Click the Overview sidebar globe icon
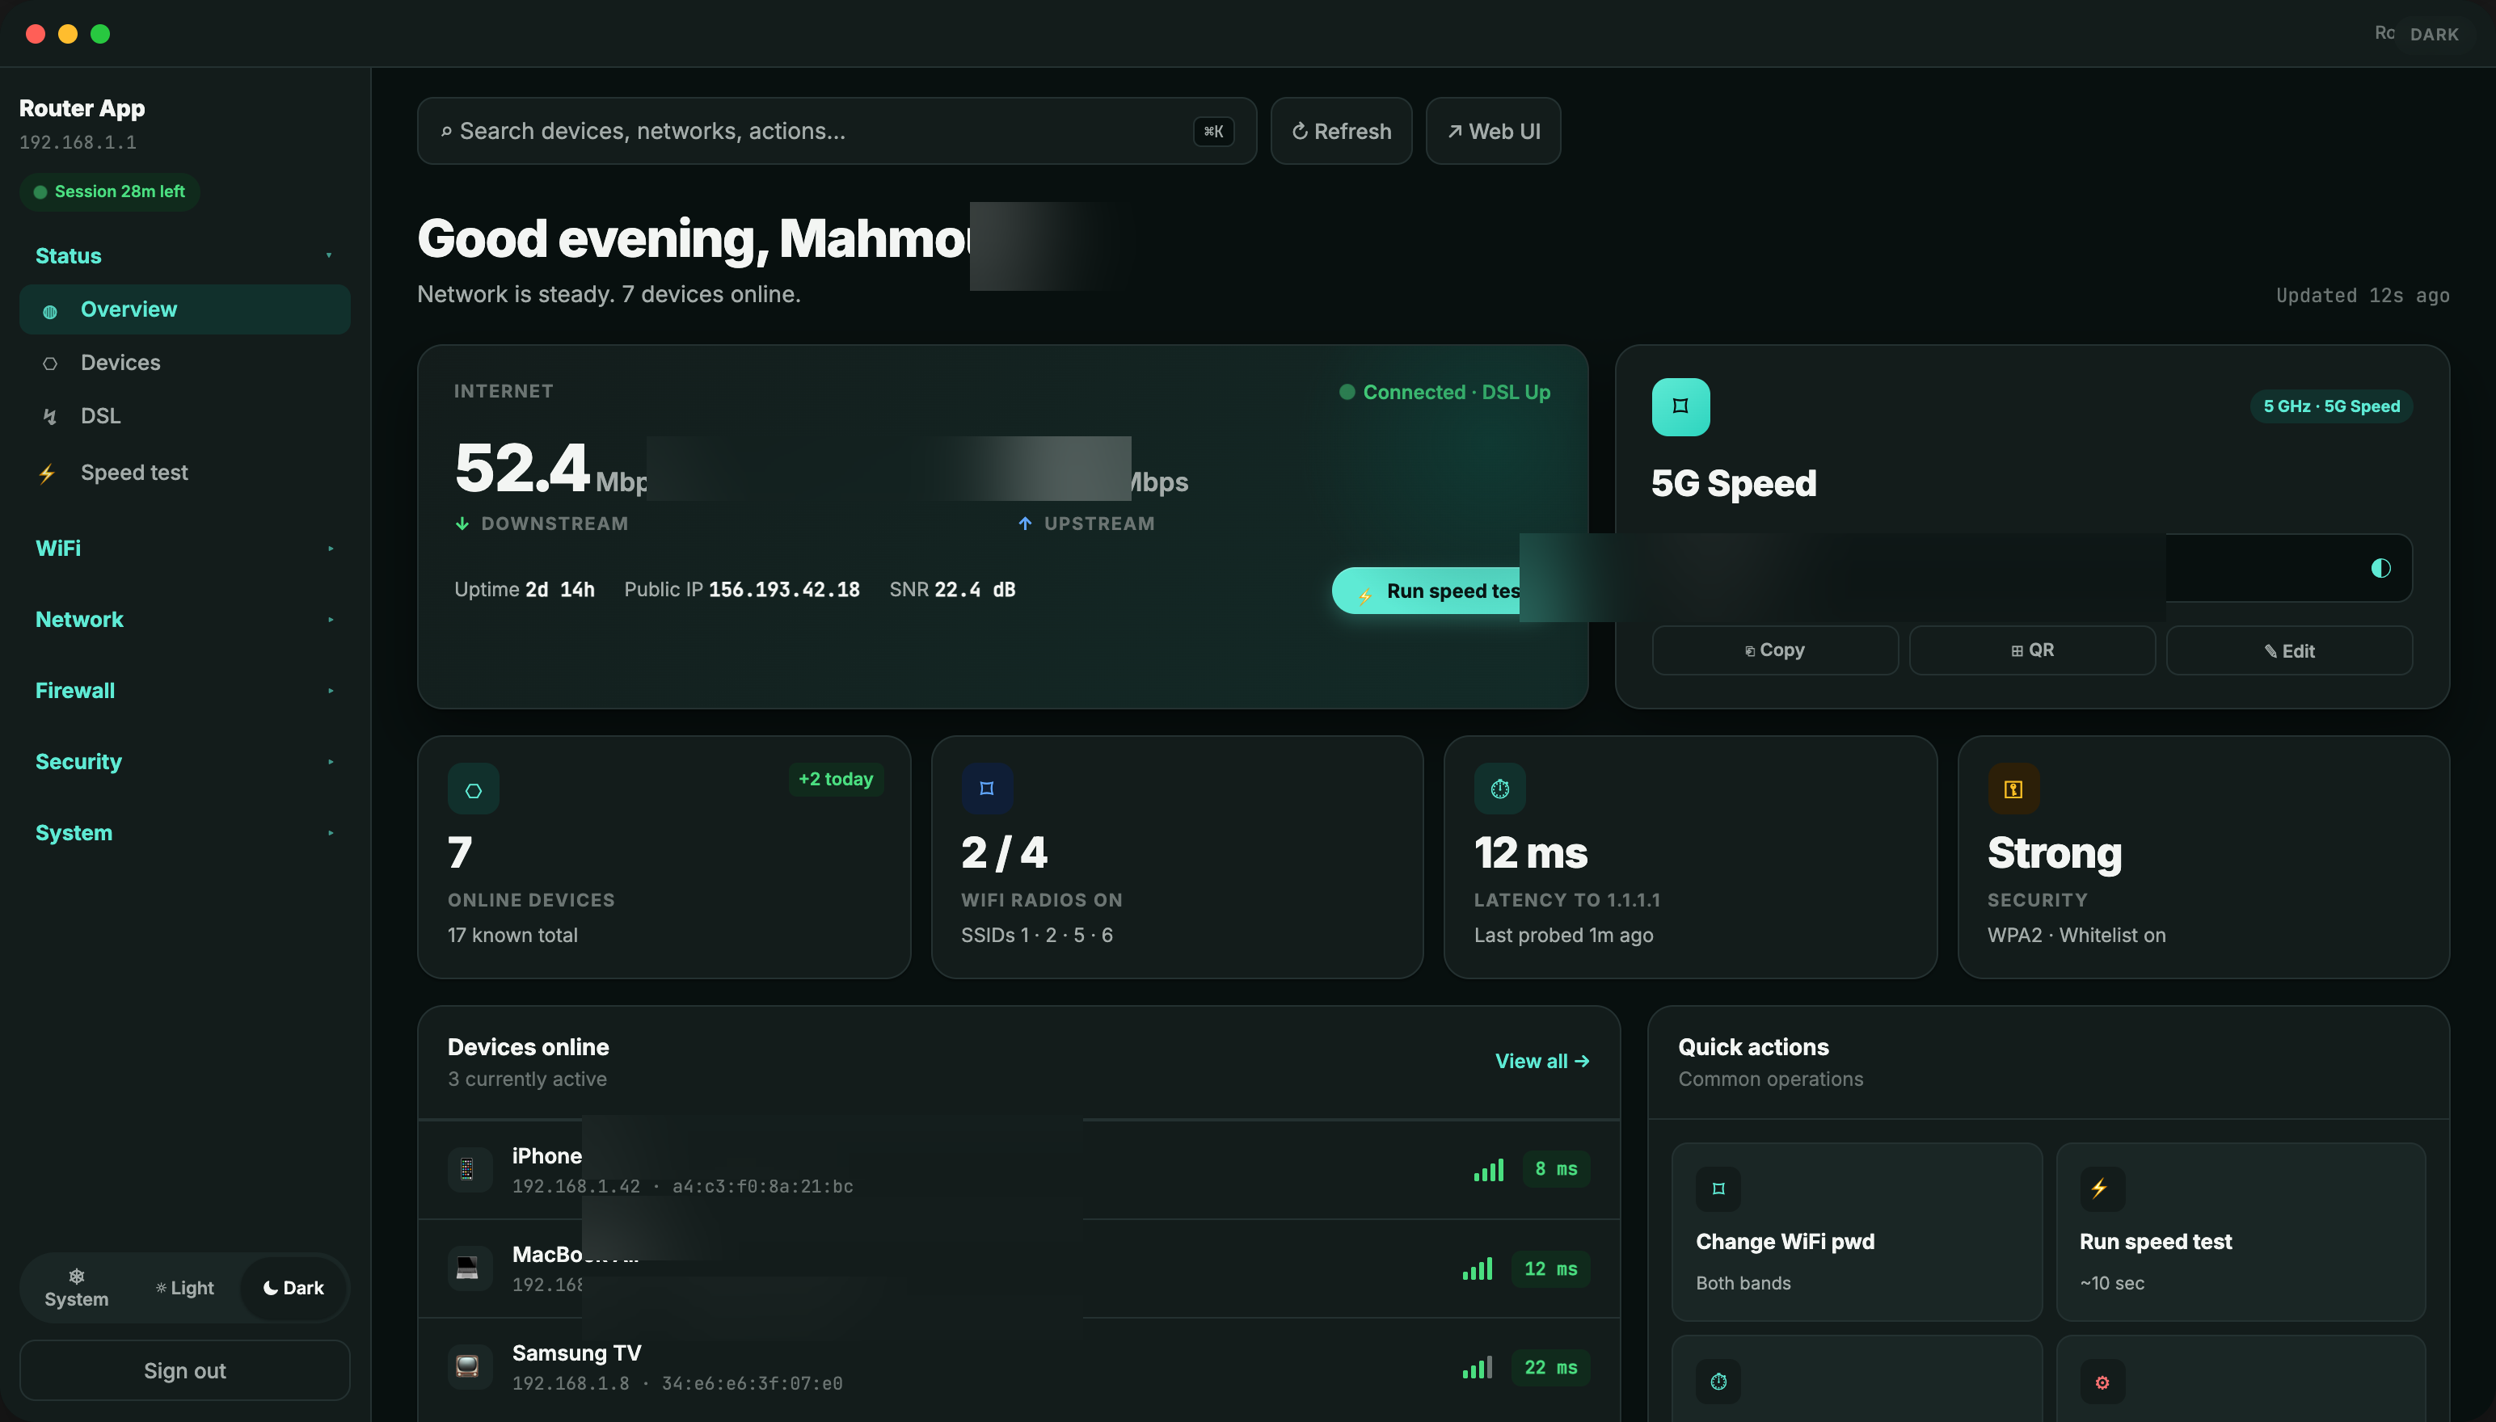The height and width of the screenshot is (1422, 2496). pyautogui.click(x=50, y=312)
